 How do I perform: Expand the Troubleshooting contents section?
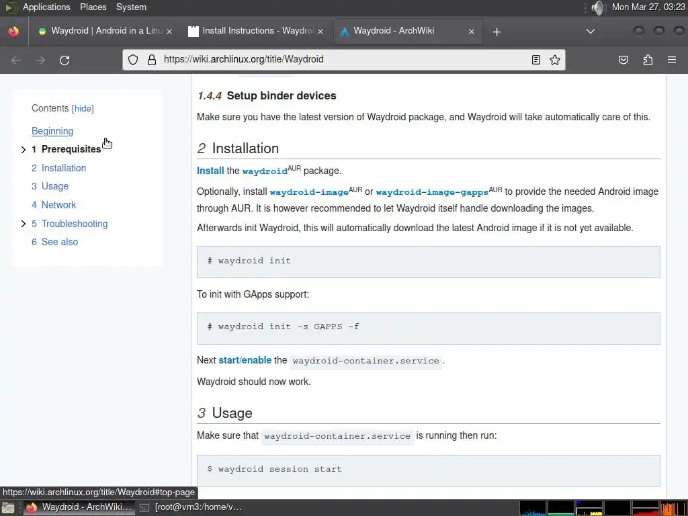click(x=24, y=224)
